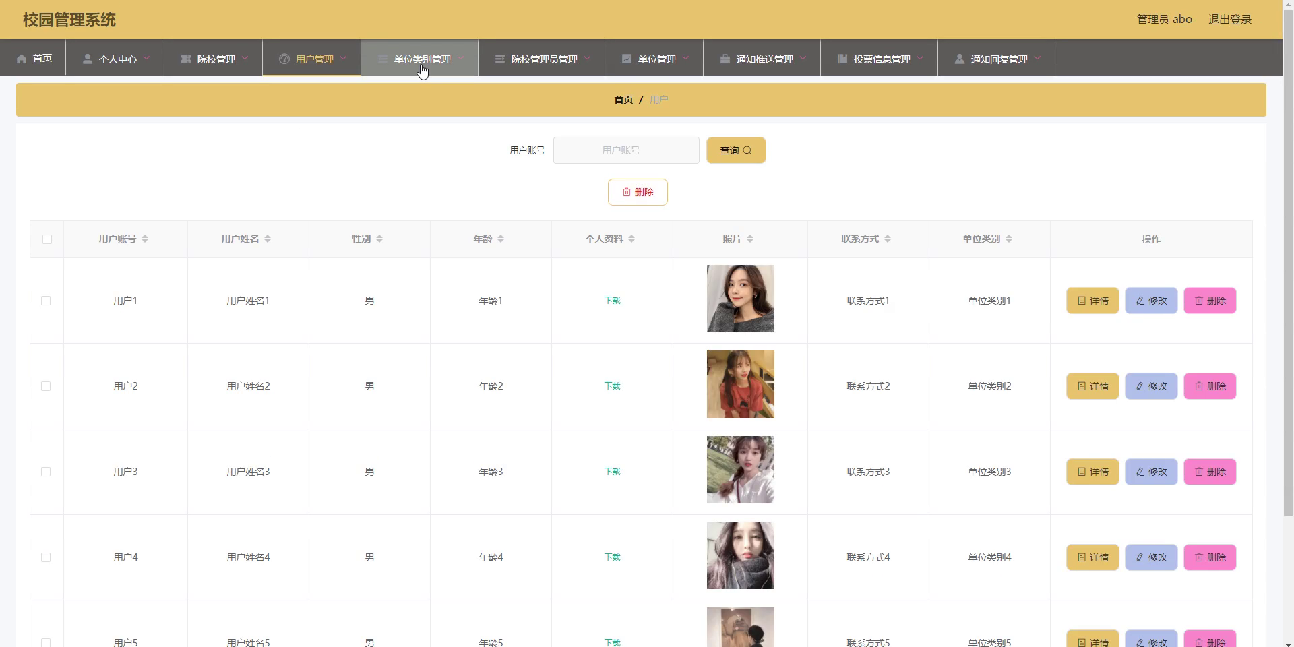Sort by 用户账号 column arrows
1294x647 pixels.
[145, 239]
